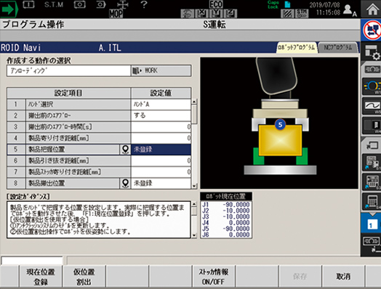Viewport: 381px width, 289px height.
Task: Click the calculator shortcut sidebar icon
Action: point(372,201)
